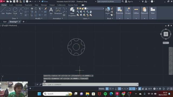Toggle clean screen mode
This screenshot has height=97, width=173.
168,89
